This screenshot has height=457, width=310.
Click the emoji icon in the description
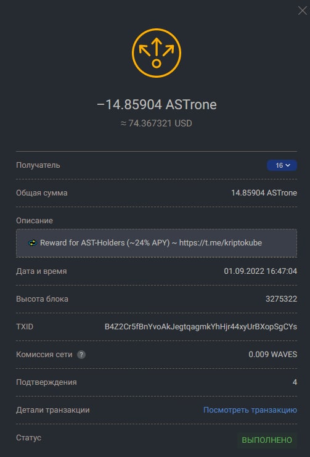33,243
